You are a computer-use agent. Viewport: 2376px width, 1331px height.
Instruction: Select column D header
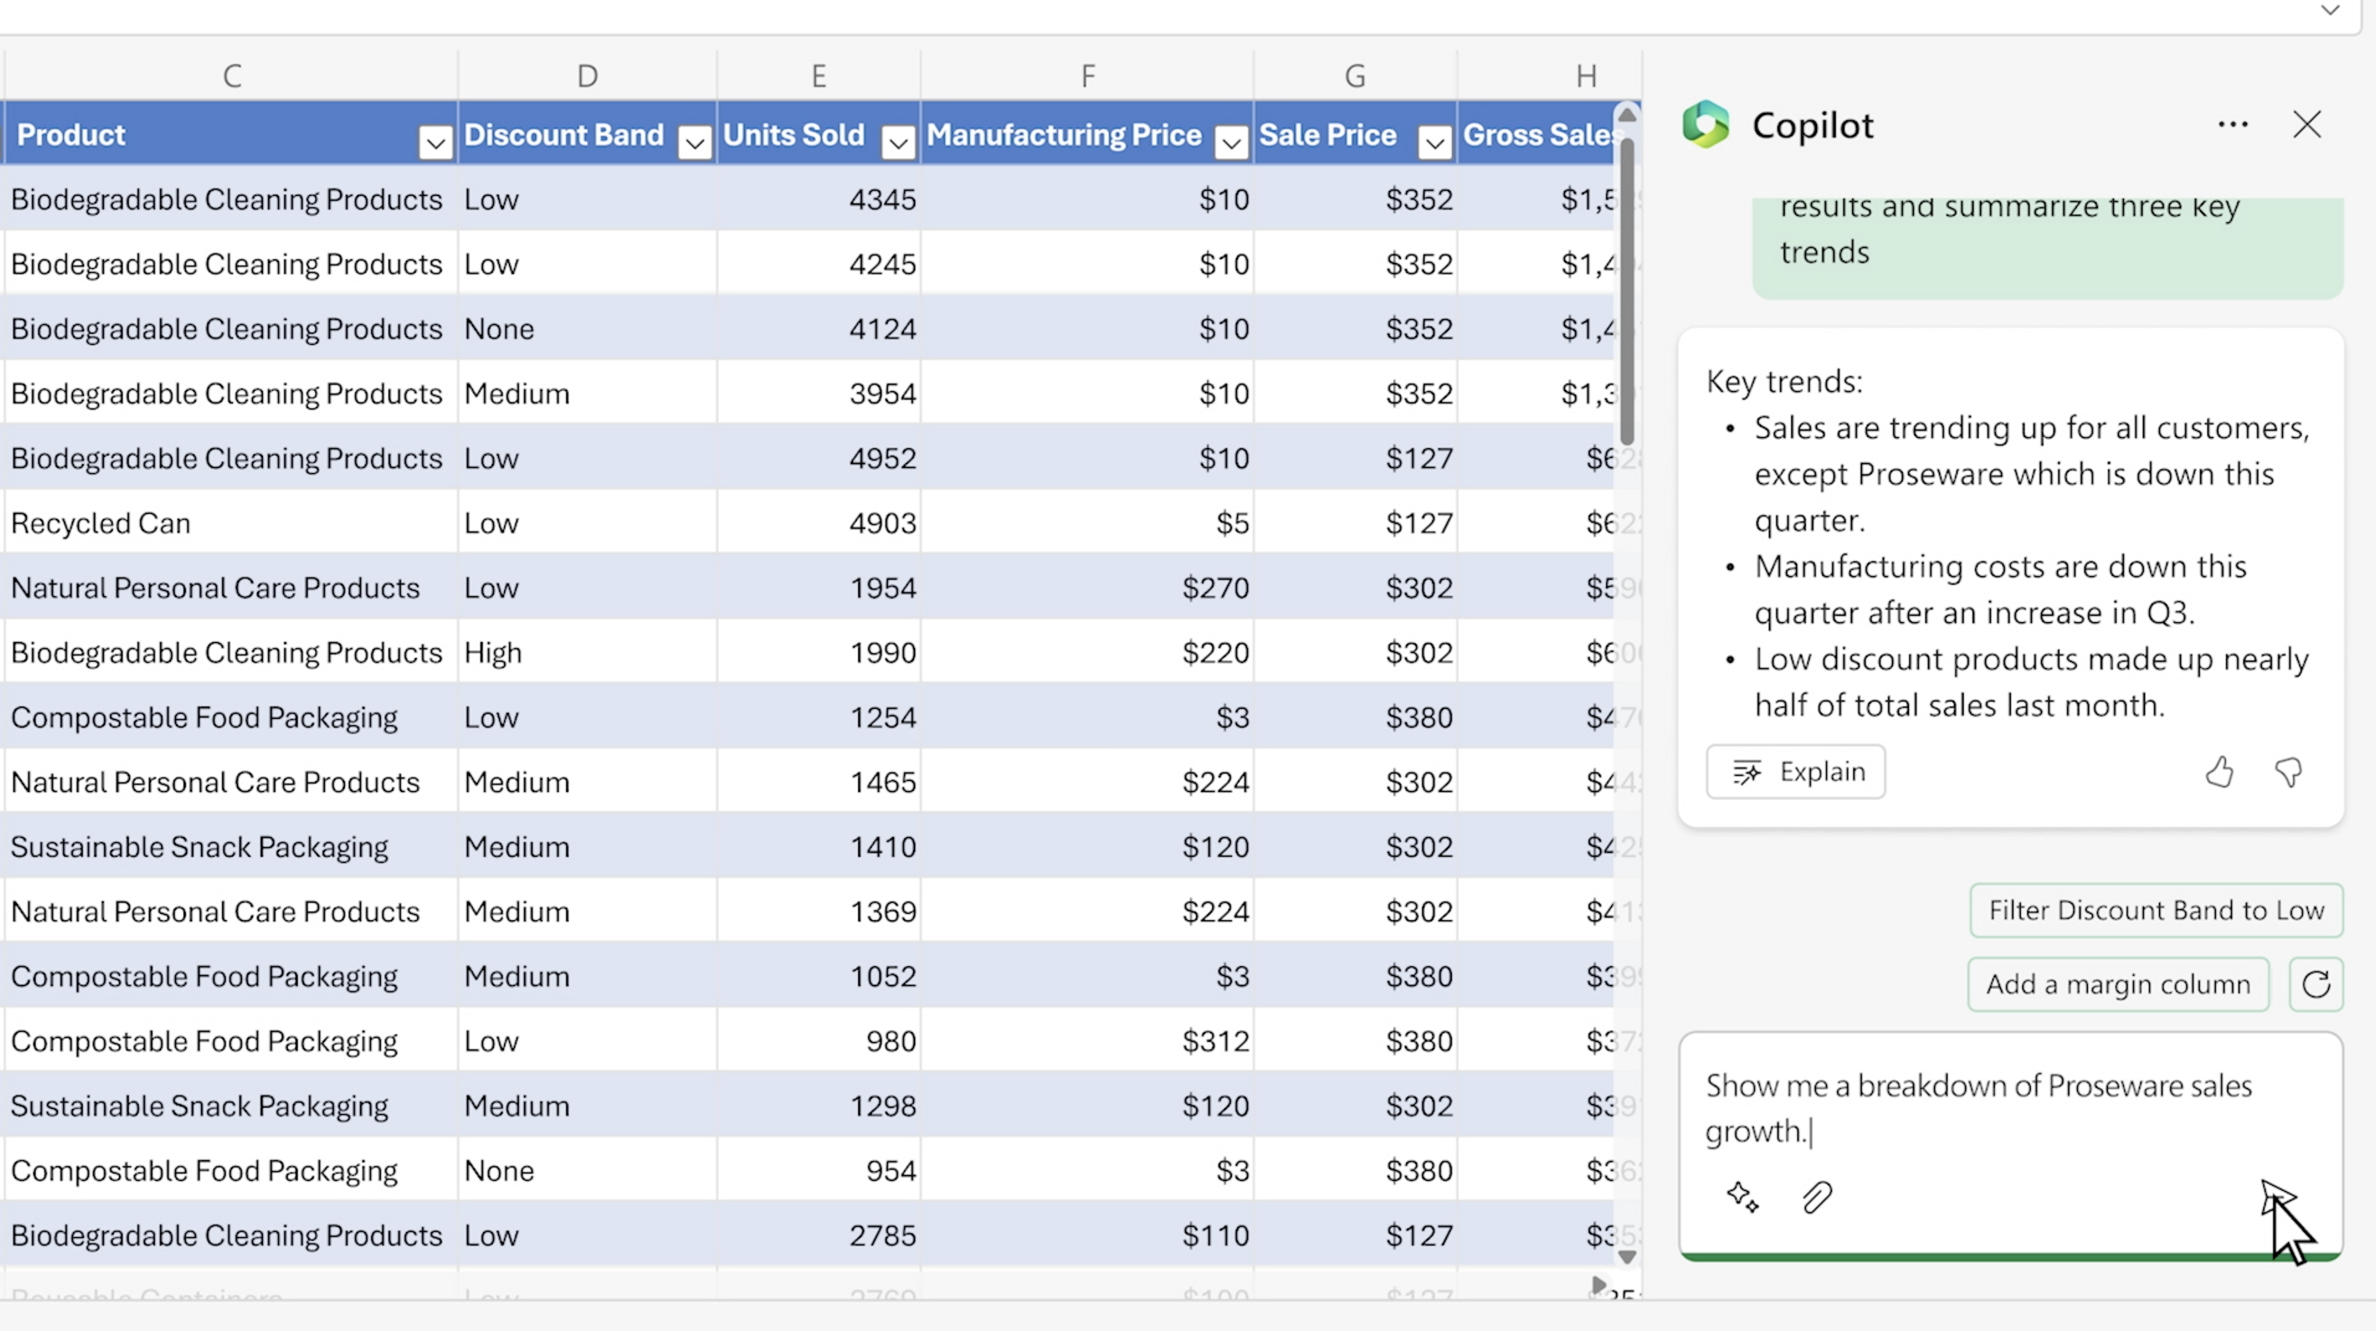coord(586,76)
